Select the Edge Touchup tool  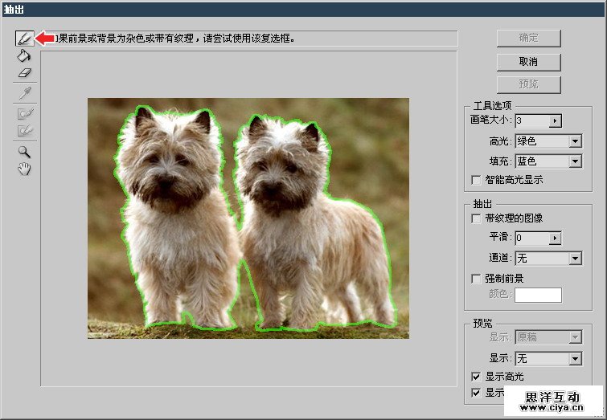(x=24, y=129)
